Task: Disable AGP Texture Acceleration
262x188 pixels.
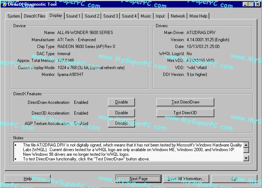Action: [121, 123]
